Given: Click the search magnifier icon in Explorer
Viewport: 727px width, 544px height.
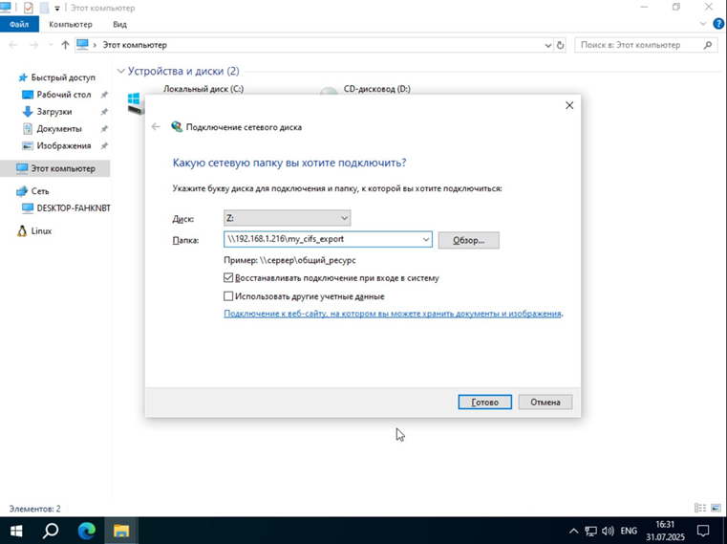Looking at the screenshot, I should [708, 45].
